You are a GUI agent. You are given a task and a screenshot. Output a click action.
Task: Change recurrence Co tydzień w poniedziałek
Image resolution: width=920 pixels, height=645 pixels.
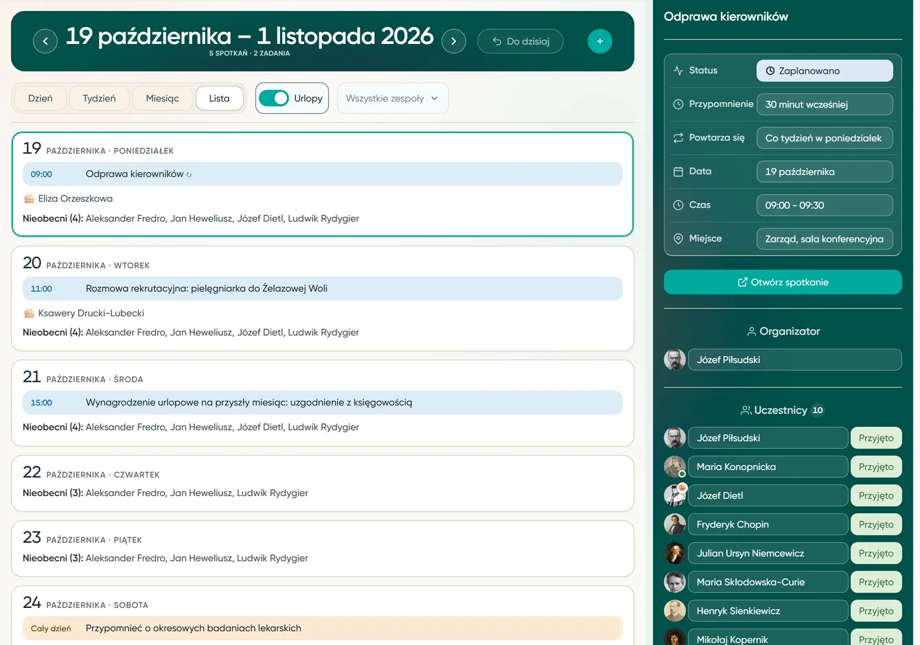825,138
